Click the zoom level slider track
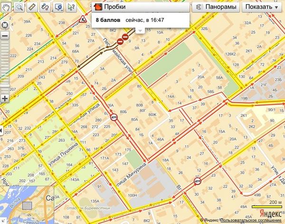 (5, 67)
